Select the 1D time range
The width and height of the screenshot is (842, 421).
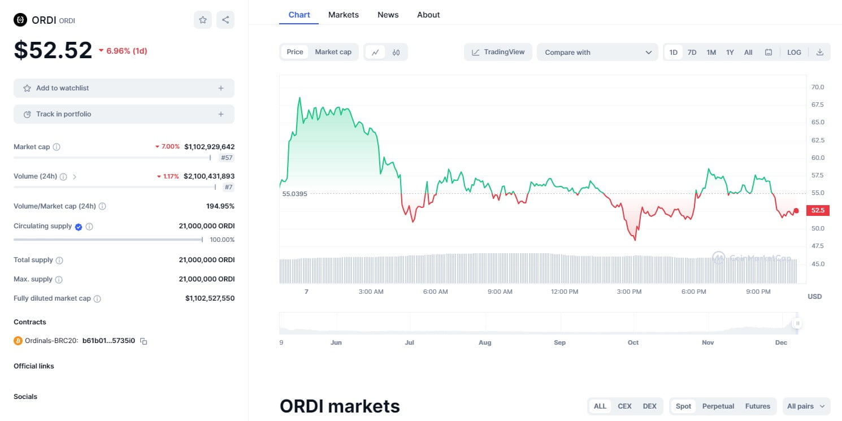[x=674, y=52]
